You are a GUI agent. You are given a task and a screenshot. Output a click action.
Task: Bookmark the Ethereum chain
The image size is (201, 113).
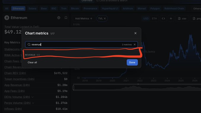(x=66, y=18)
